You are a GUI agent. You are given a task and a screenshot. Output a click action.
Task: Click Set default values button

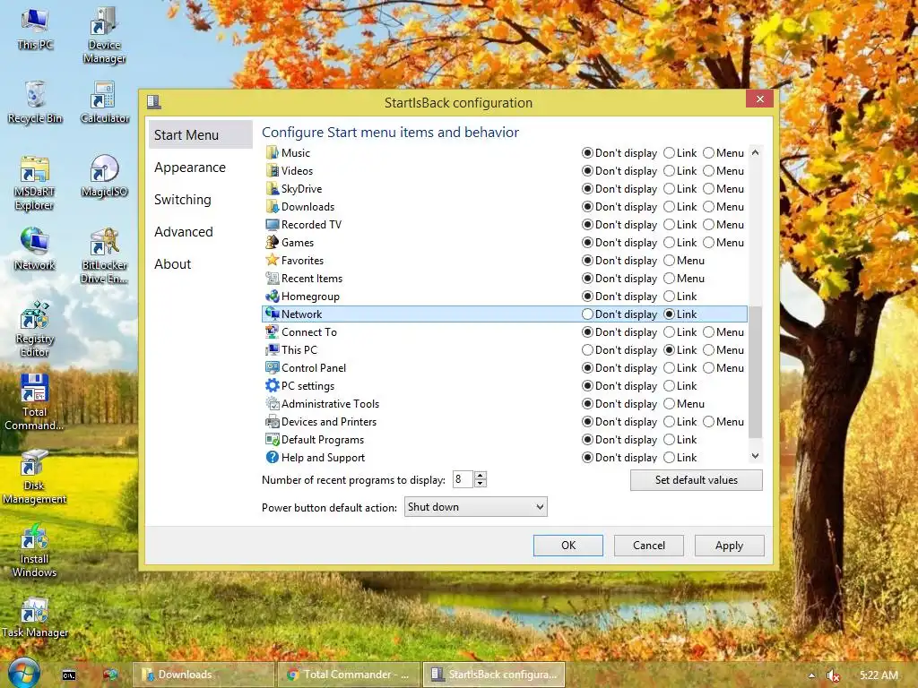696,480
